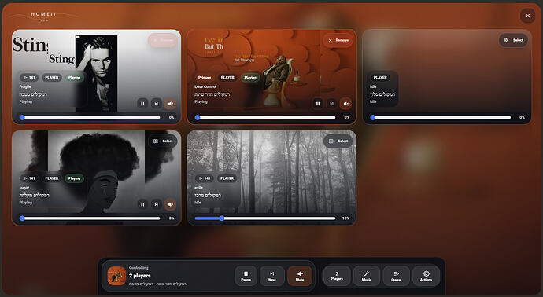Toggle Mute in the bottom control bar
The width and height of the screenshot is (543, 297).
300,276
